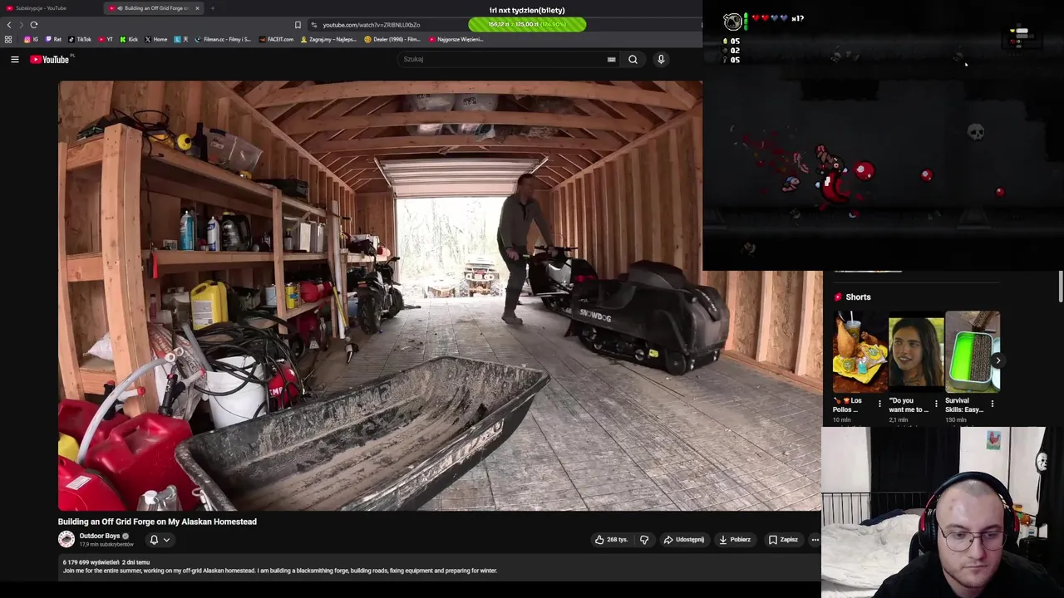This screenshot has height=598, width=1064.
Task: Toggle the subscription notification bell
Action: (154, 540)
